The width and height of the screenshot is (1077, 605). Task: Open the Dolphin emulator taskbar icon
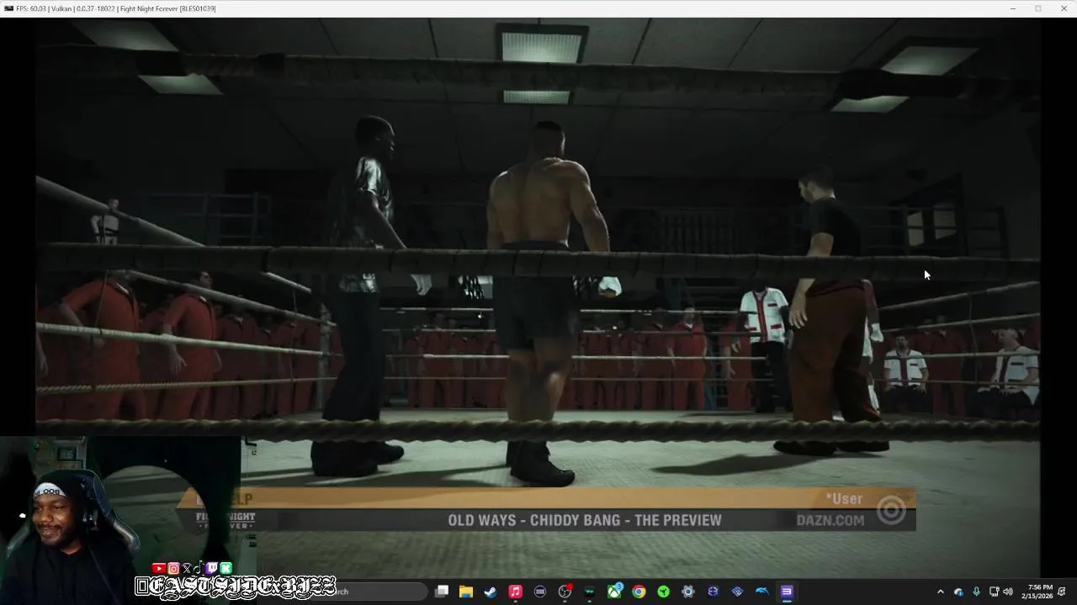(762, 592)
